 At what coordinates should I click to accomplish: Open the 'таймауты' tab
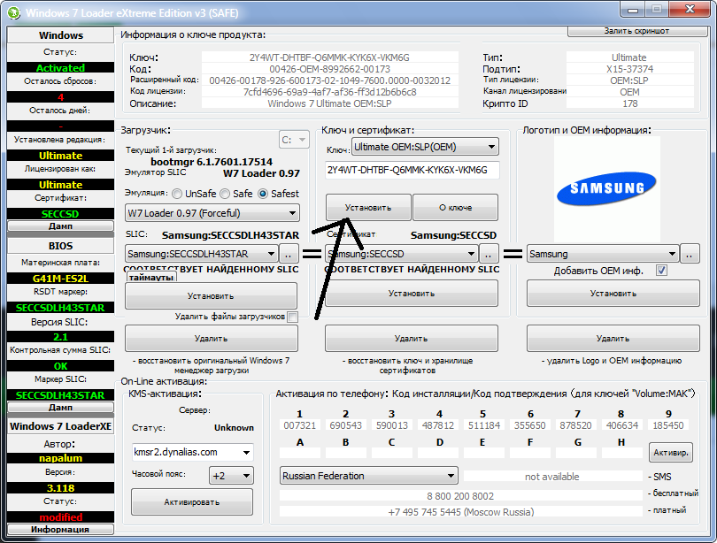click(151, 277)
